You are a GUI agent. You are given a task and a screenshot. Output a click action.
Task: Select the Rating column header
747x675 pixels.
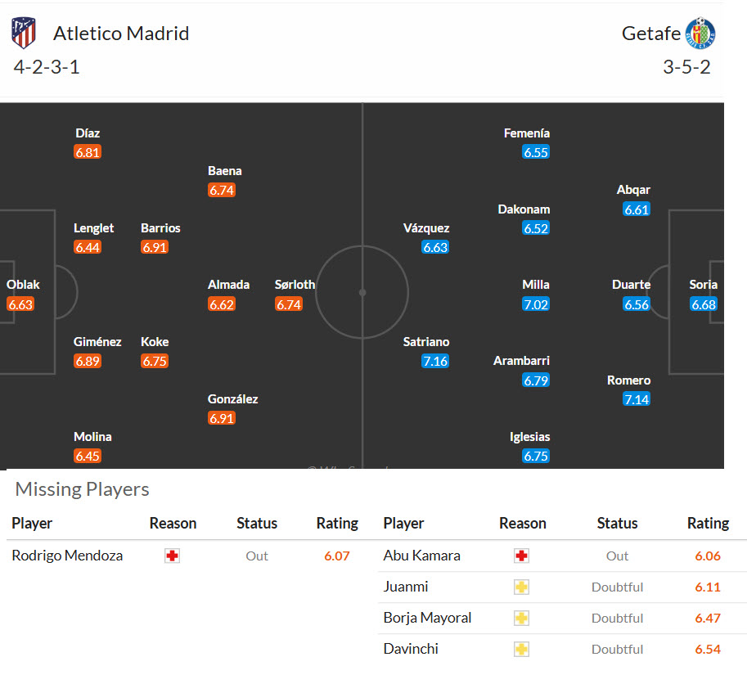pos(337,524)
